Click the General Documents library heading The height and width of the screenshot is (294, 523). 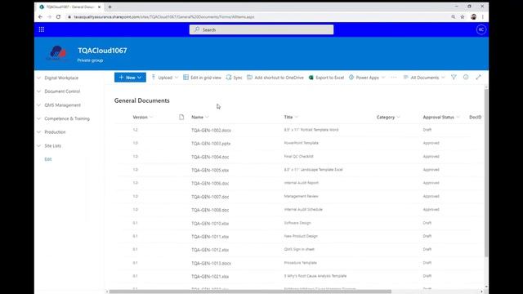tap(141, 100)
